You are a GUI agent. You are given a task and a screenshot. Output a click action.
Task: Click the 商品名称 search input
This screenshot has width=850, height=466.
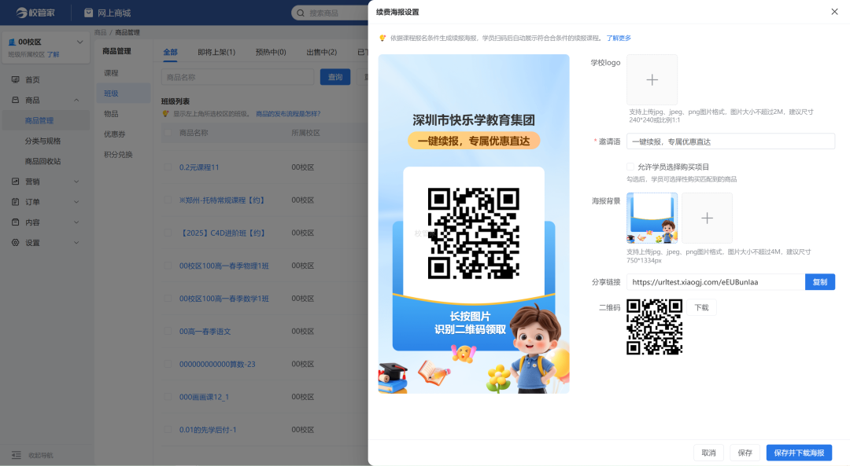[238, 77]
